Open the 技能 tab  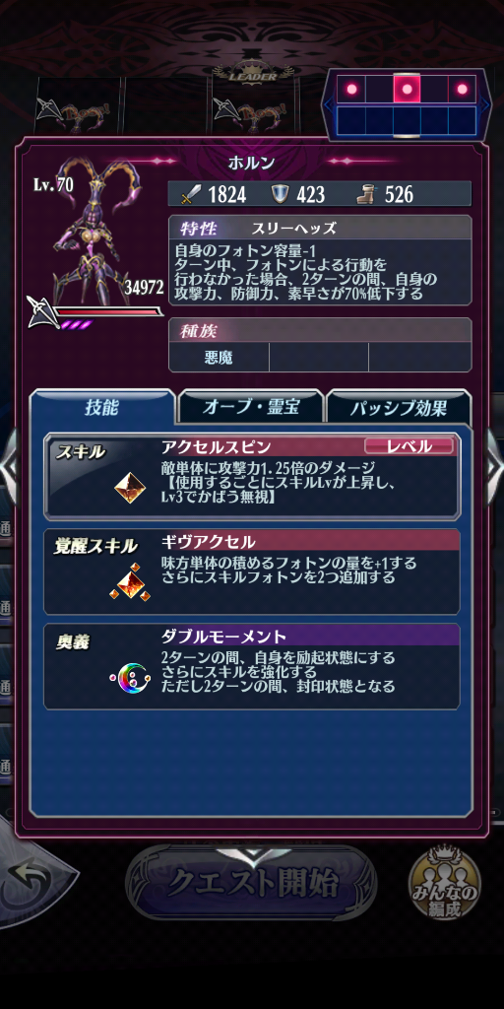pyautogui.click(x=102, y=407)
